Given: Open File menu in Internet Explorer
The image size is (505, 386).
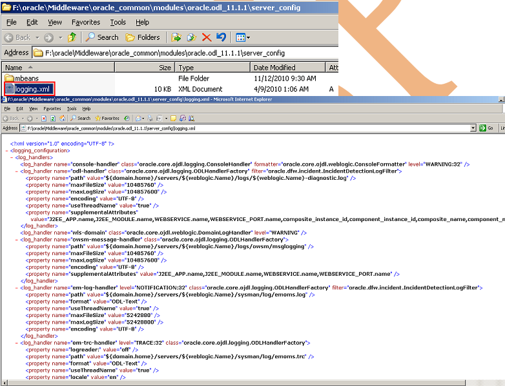Looking at the screenshot, I should pos(7,109).
